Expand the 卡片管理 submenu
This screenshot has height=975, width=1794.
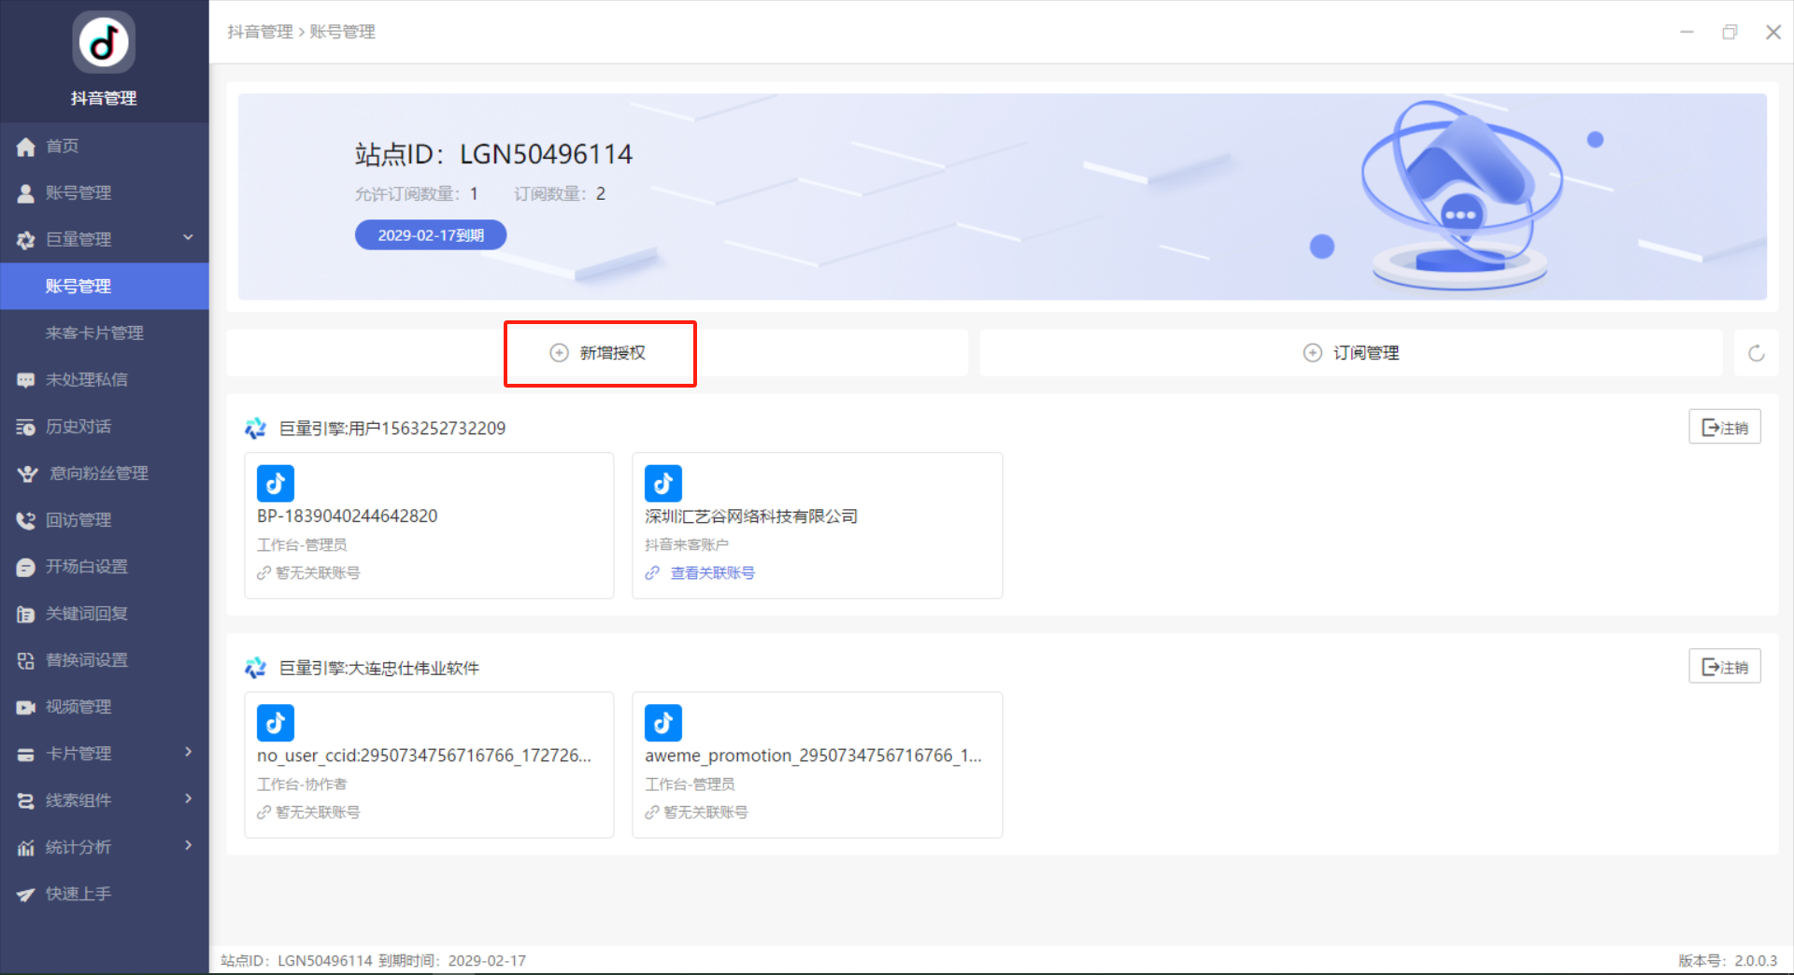(x=188, y=753)
